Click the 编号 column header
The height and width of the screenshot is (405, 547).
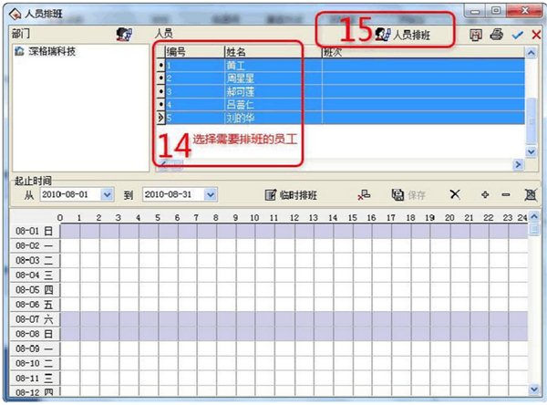tap(194, 52)
